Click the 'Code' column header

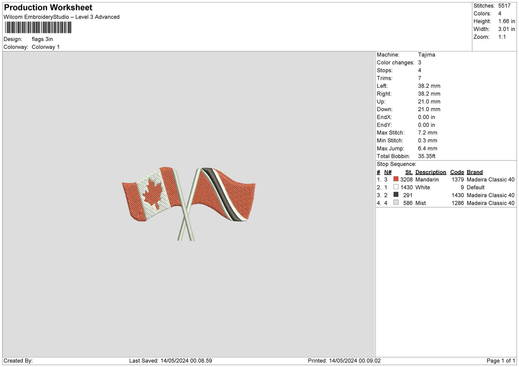click(457, 172)
